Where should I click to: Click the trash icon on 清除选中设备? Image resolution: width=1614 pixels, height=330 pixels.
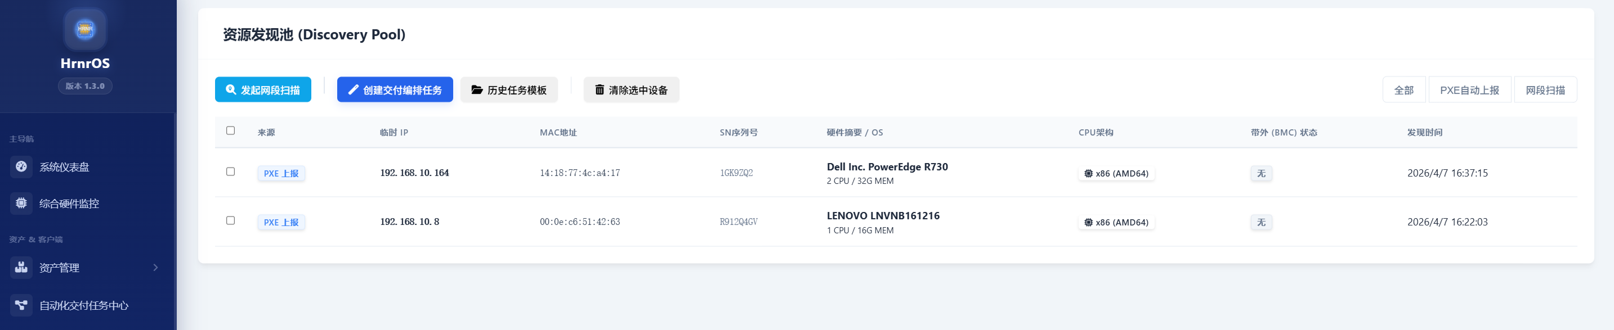600,89
